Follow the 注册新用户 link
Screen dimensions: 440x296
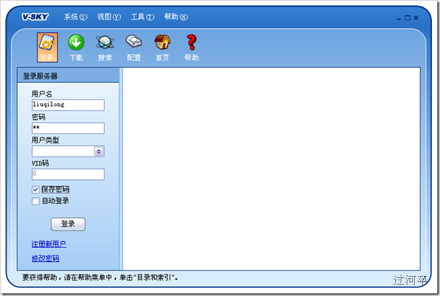(x=49, y=244)
